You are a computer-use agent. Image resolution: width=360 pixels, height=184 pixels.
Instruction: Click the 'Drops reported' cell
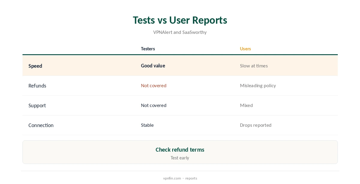tap(256, 125)
